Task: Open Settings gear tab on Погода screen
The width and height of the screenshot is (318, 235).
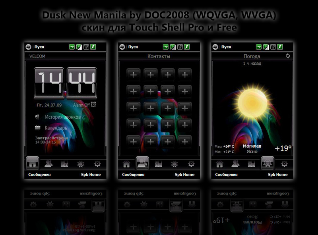Action: click(284, 164)
